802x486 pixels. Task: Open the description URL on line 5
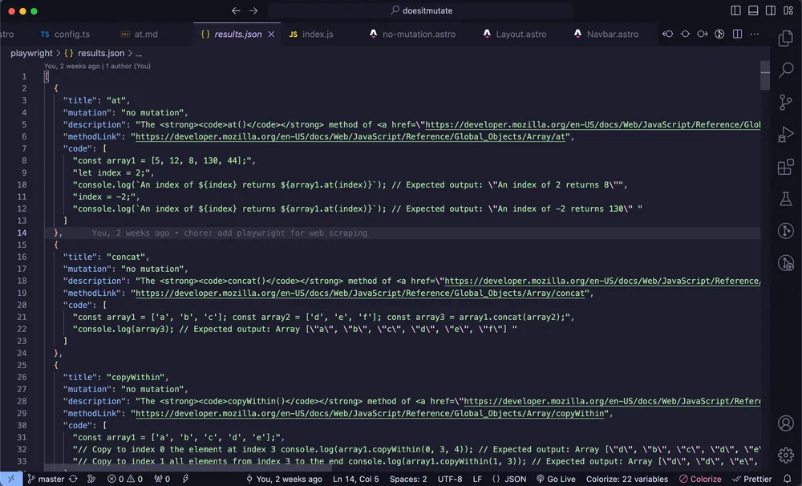593,124
